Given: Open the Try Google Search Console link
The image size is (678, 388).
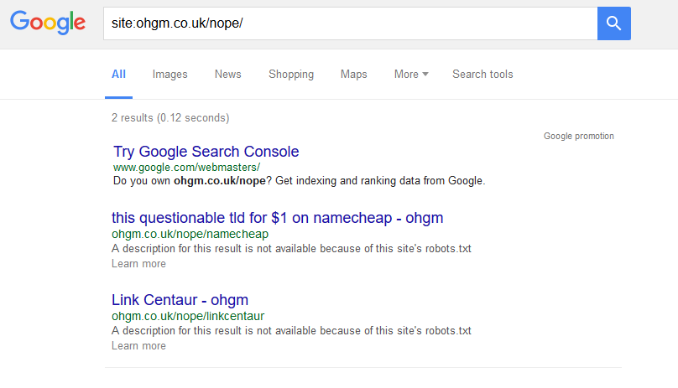Looking at the screenshot, I should pyautogui.click(x=206, y=152).
